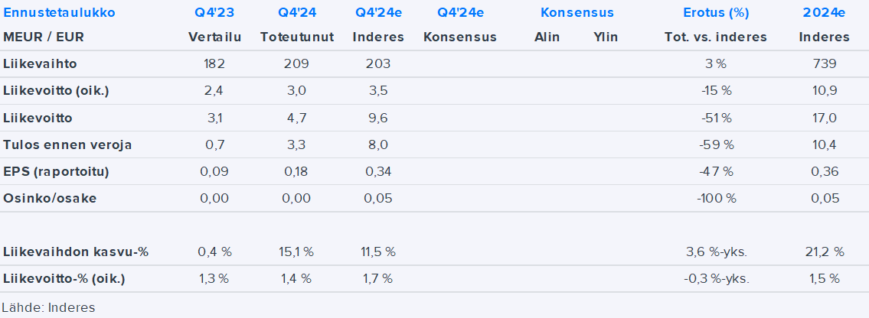The image size is (869, 318).
Task: Click the Liikevaihto row label
Action: tap(40, 64)
